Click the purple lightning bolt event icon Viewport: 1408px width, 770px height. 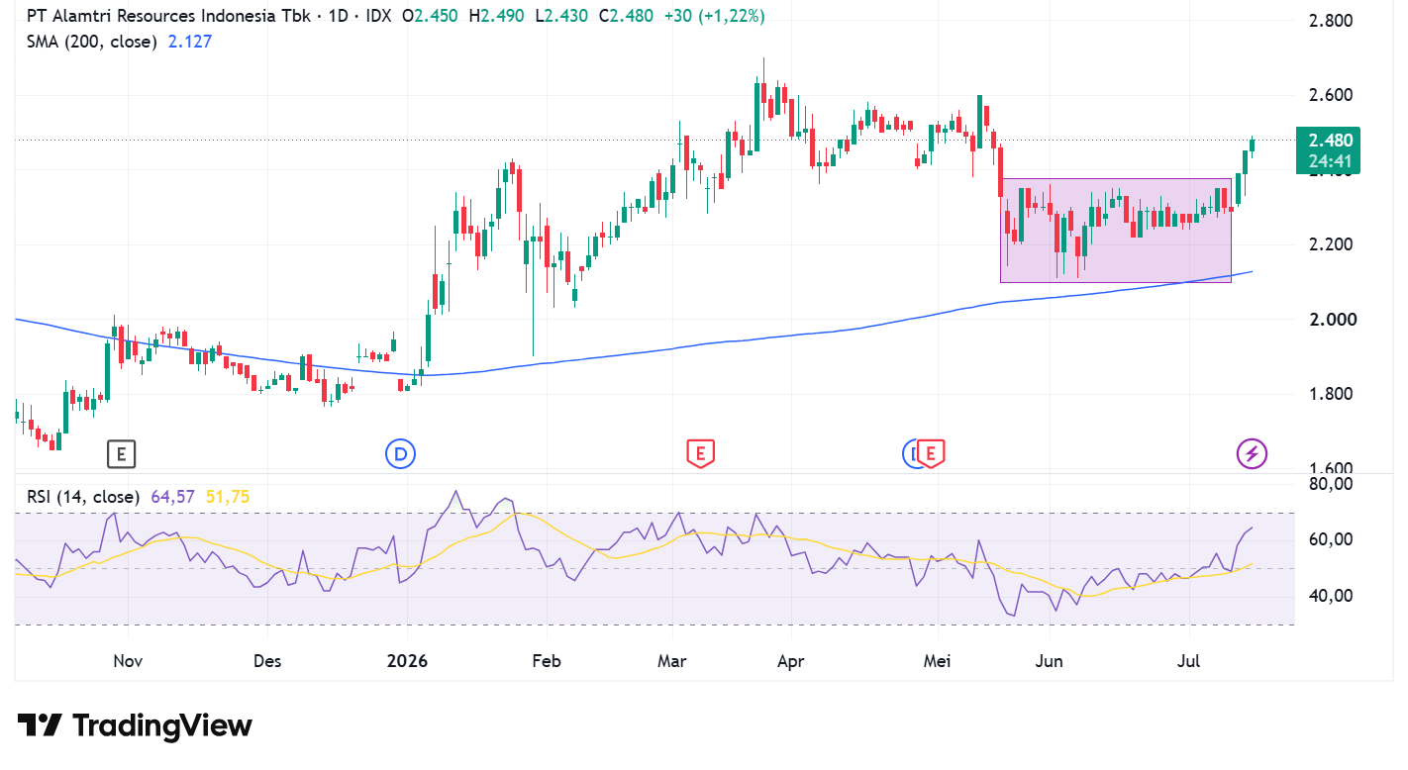[1252, 454]
